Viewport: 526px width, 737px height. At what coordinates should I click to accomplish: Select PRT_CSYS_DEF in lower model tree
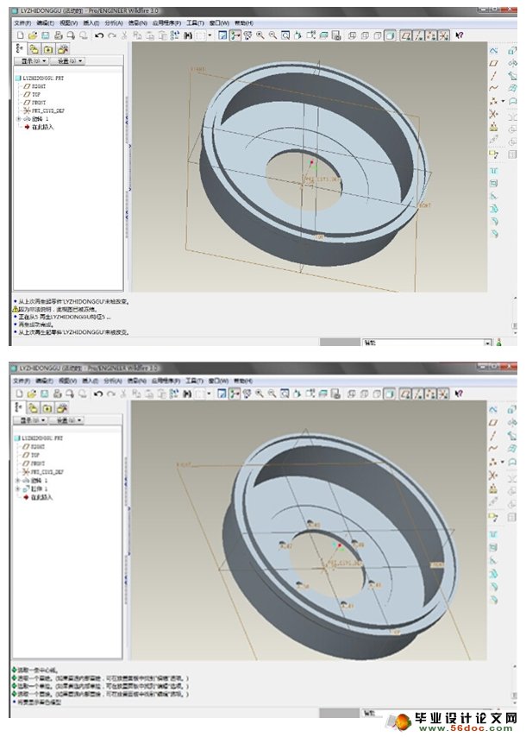(43, 472)
